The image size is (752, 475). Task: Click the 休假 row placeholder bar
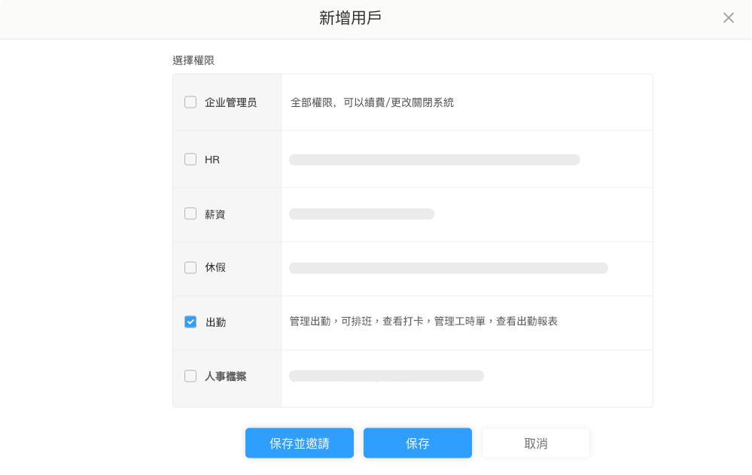[449, 268]
